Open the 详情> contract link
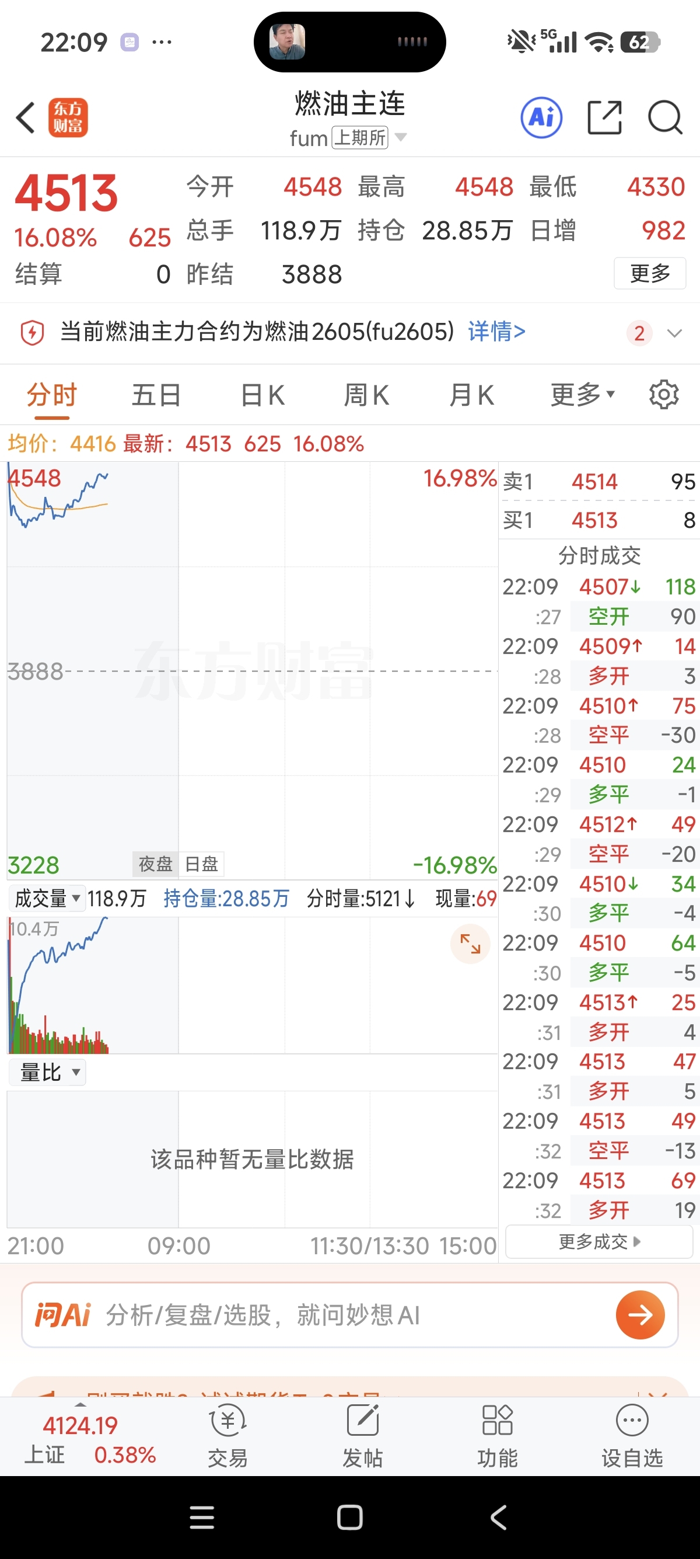 pyautogui.click(x=496, y=332)
